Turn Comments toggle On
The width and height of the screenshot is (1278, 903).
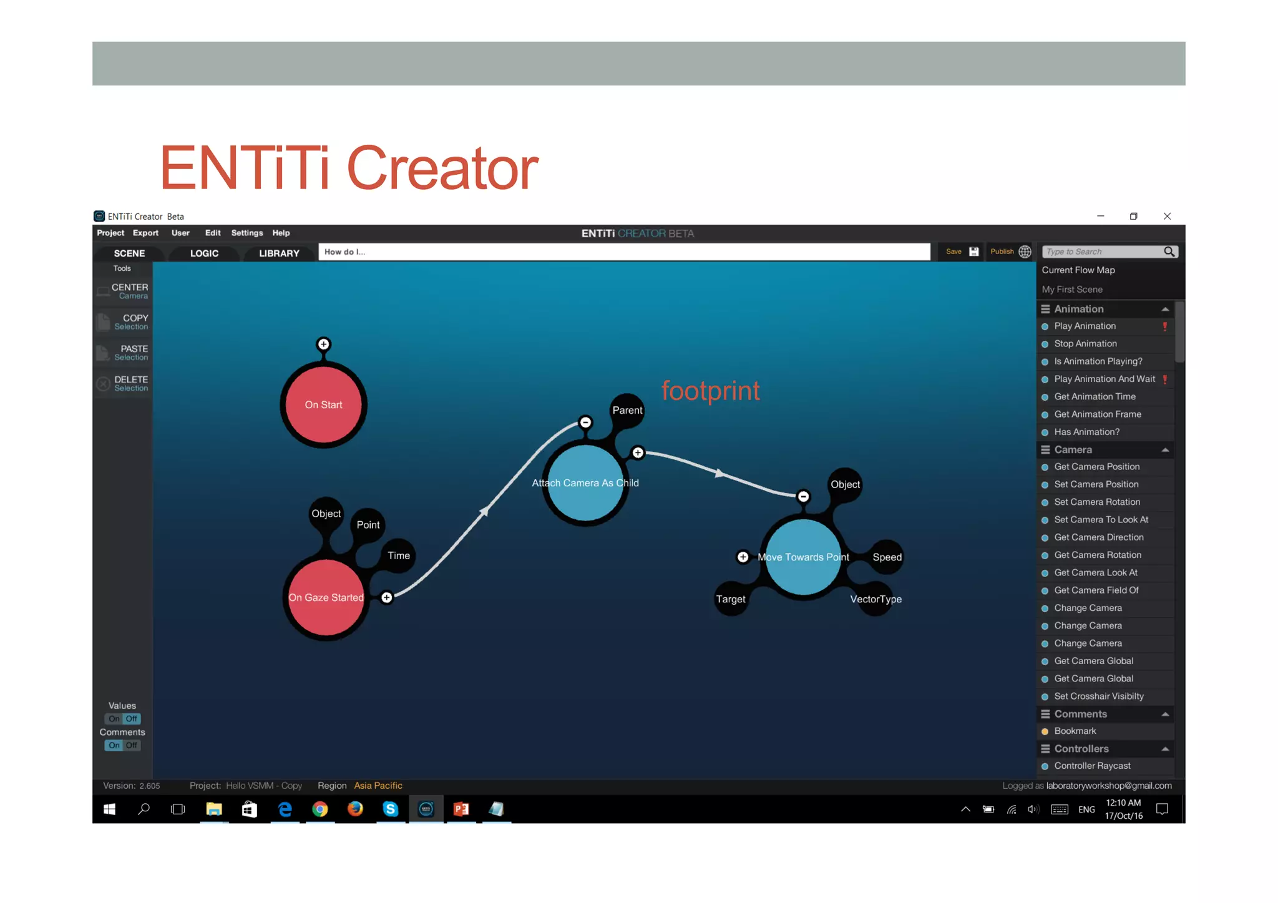[x=114, y=745]
